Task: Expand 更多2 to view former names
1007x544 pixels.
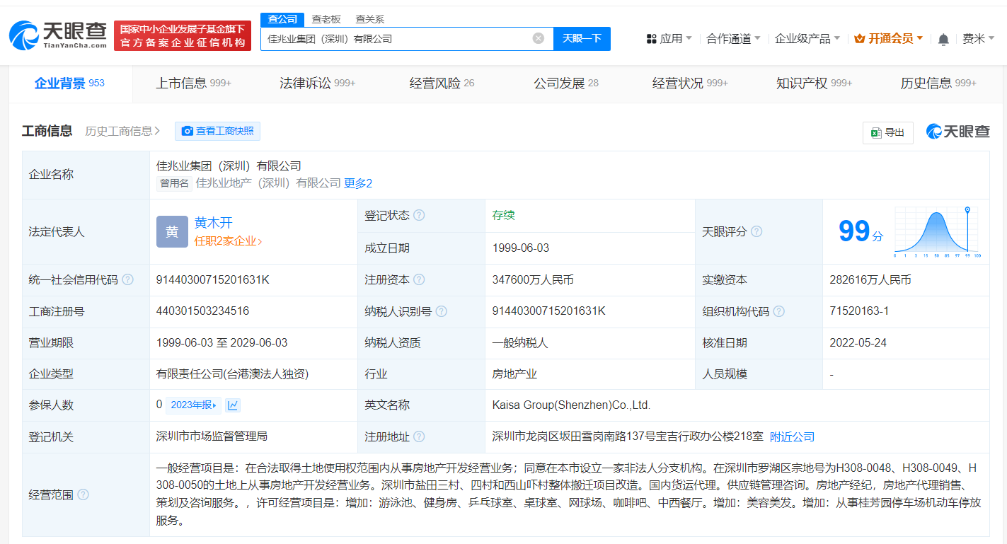Action: (x=359, y=183)
